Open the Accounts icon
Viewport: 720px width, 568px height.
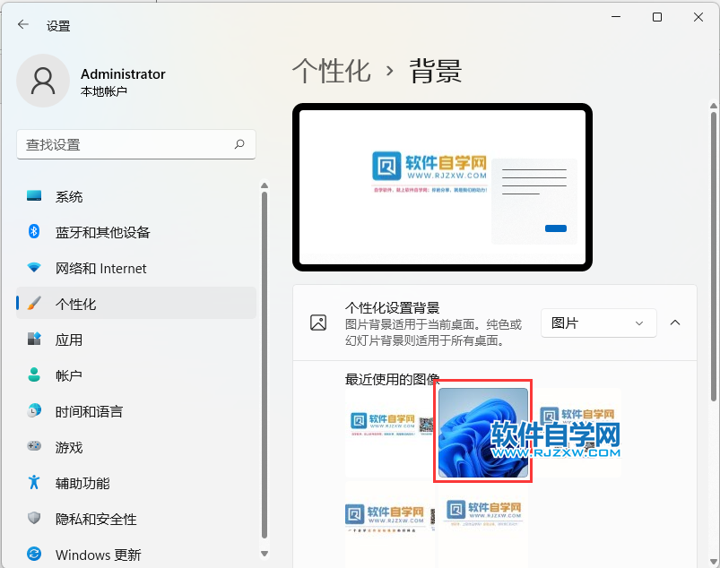(x=34, y=375)
